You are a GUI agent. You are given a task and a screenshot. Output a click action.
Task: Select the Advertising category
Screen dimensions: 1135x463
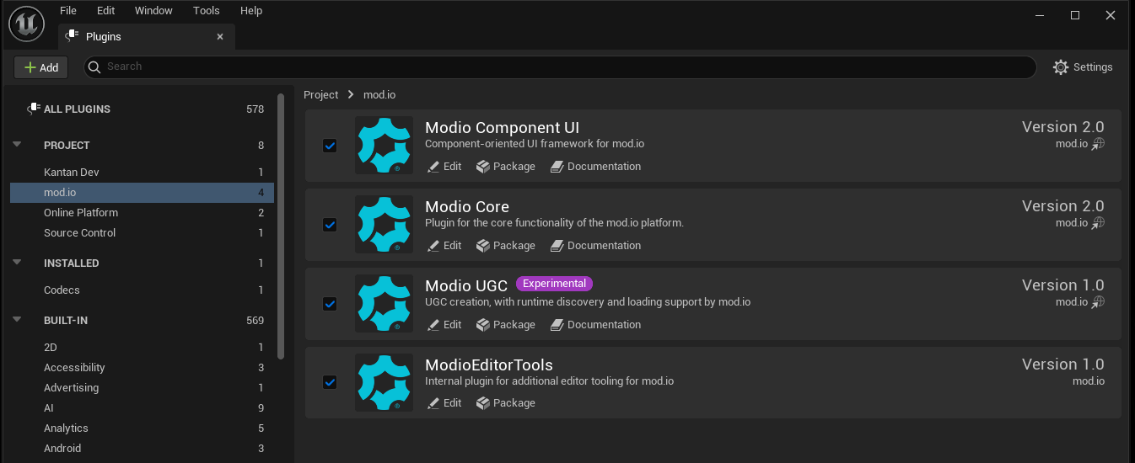[142, 388]
